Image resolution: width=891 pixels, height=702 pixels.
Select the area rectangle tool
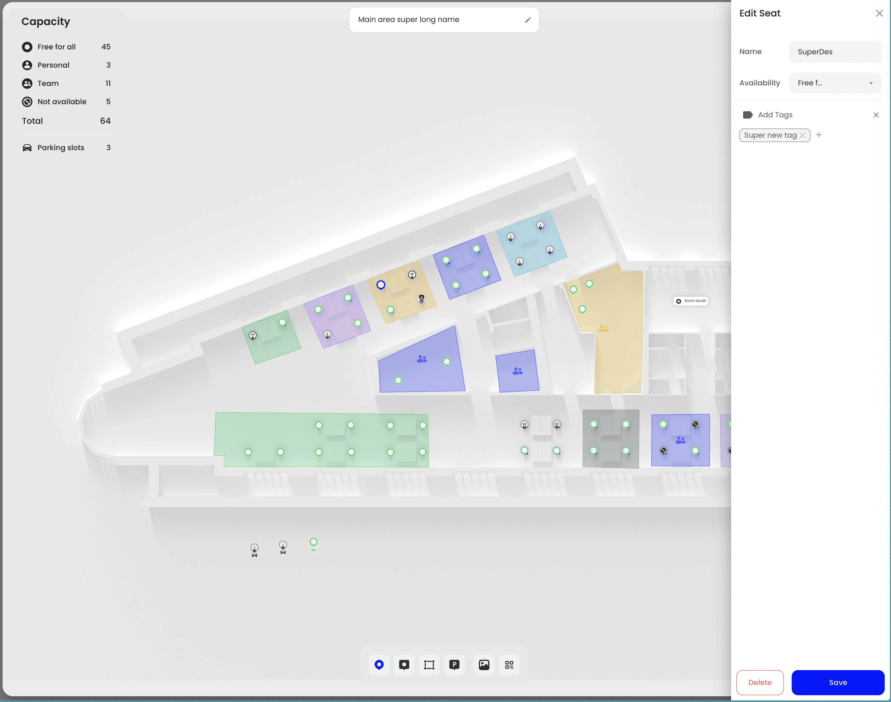point(429,665)
